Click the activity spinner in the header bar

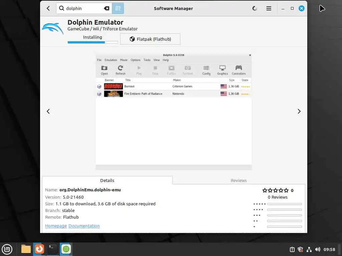254,8
